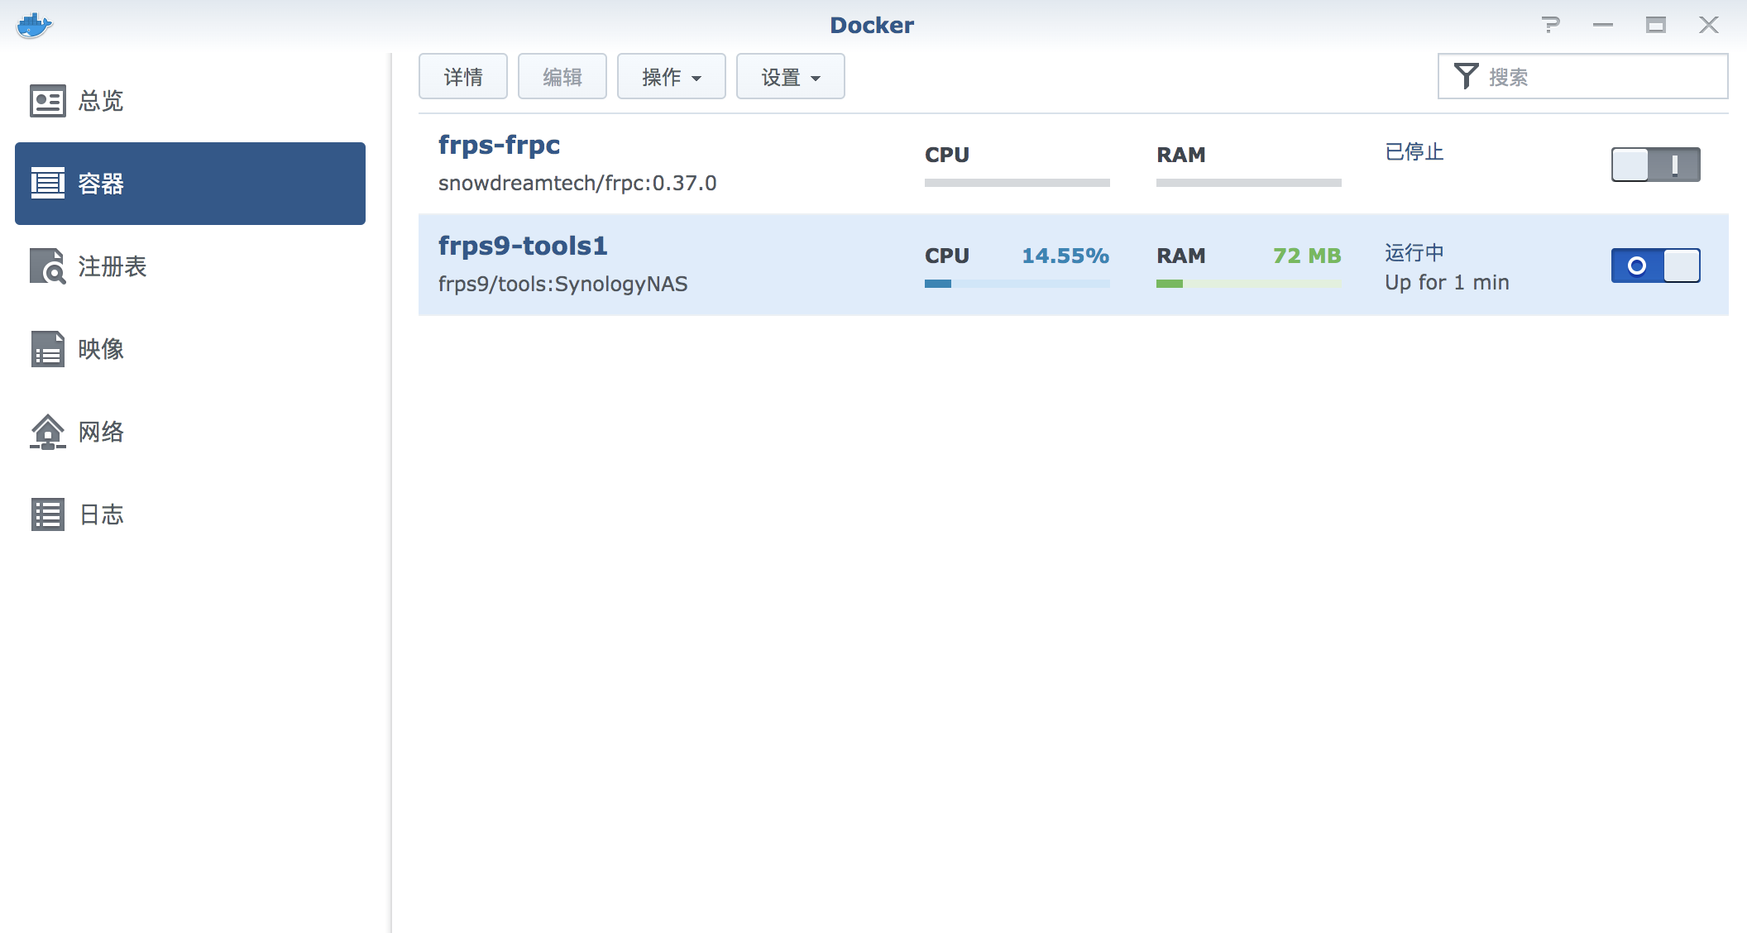
Task: Expand the 设置 settings dropdown
Action: click(790, 77)
